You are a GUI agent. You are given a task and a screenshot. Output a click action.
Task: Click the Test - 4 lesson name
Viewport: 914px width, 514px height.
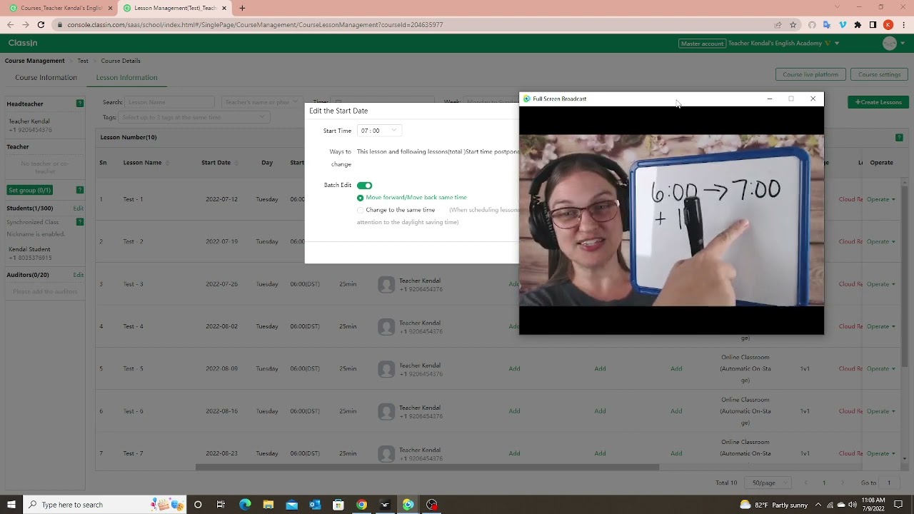pyautogui.click(x=133, y=326)
